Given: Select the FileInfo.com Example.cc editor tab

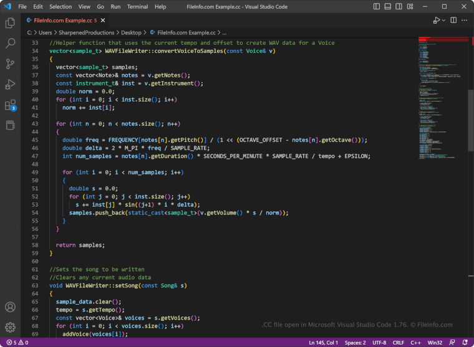Looking at the screenshot, I should pos(65,20).
